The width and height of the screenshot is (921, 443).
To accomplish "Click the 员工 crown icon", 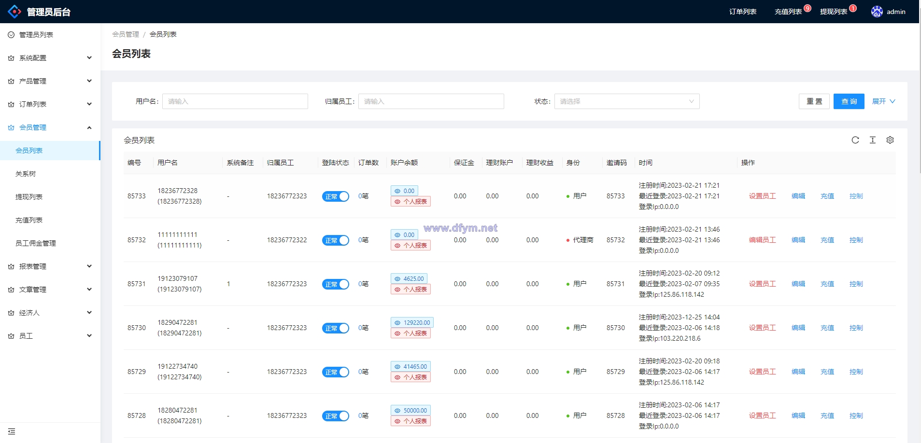I will point(11,336).
